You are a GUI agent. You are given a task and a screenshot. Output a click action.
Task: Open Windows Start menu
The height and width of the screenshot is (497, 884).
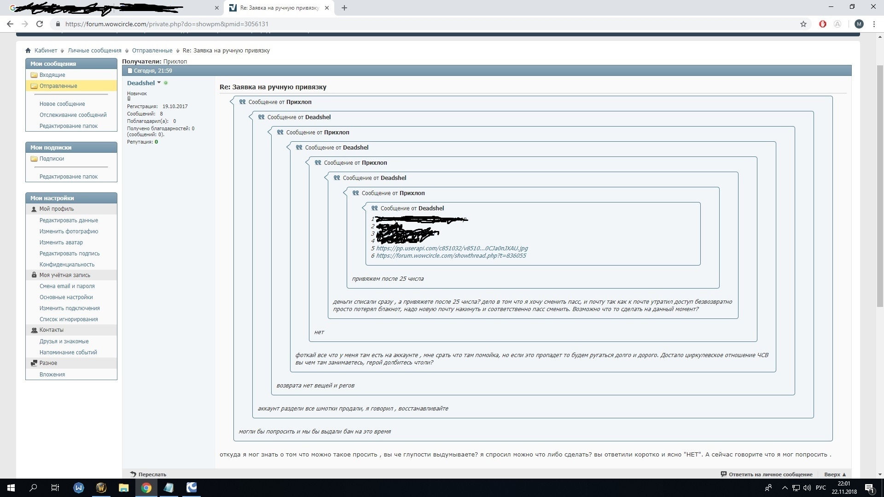[x=11, y=488]
